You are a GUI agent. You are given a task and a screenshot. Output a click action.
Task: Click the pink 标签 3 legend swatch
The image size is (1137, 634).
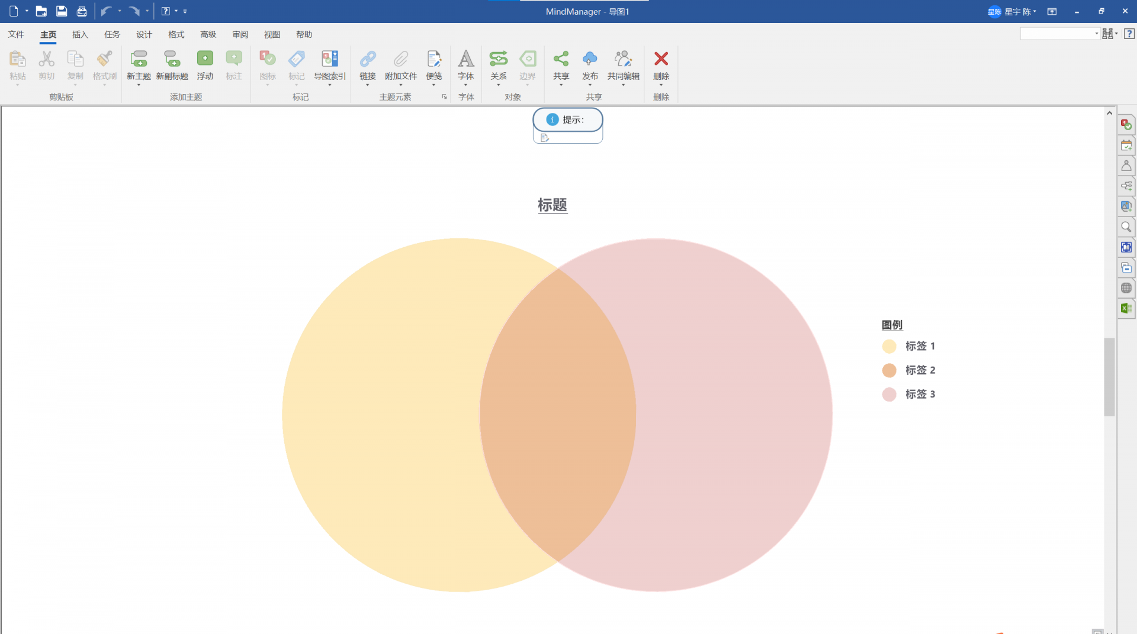889,394
